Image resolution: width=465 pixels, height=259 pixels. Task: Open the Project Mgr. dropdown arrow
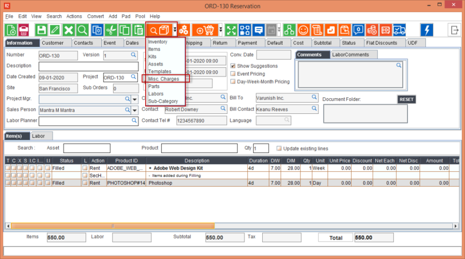(x=135, y=99)
